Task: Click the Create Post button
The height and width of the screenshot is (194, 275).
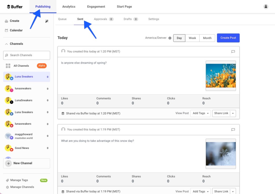Action: point(228,38)
